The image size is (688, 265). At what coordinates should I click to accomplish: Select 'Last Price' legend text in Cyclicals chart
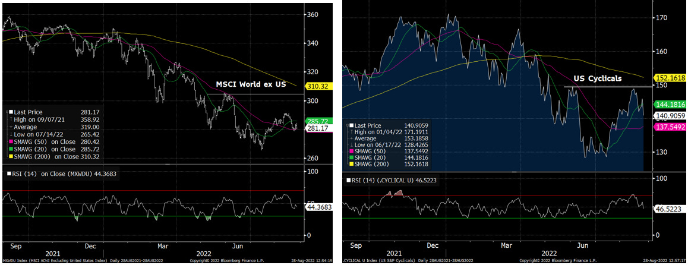click(368, 125)
